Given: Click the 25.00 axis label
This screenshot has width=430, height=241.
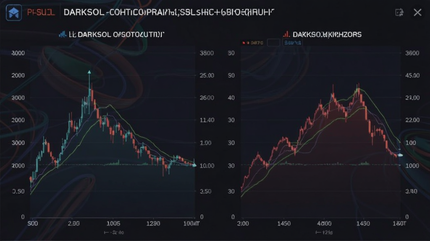Looking at the screenshot, I should pos(207,75).
